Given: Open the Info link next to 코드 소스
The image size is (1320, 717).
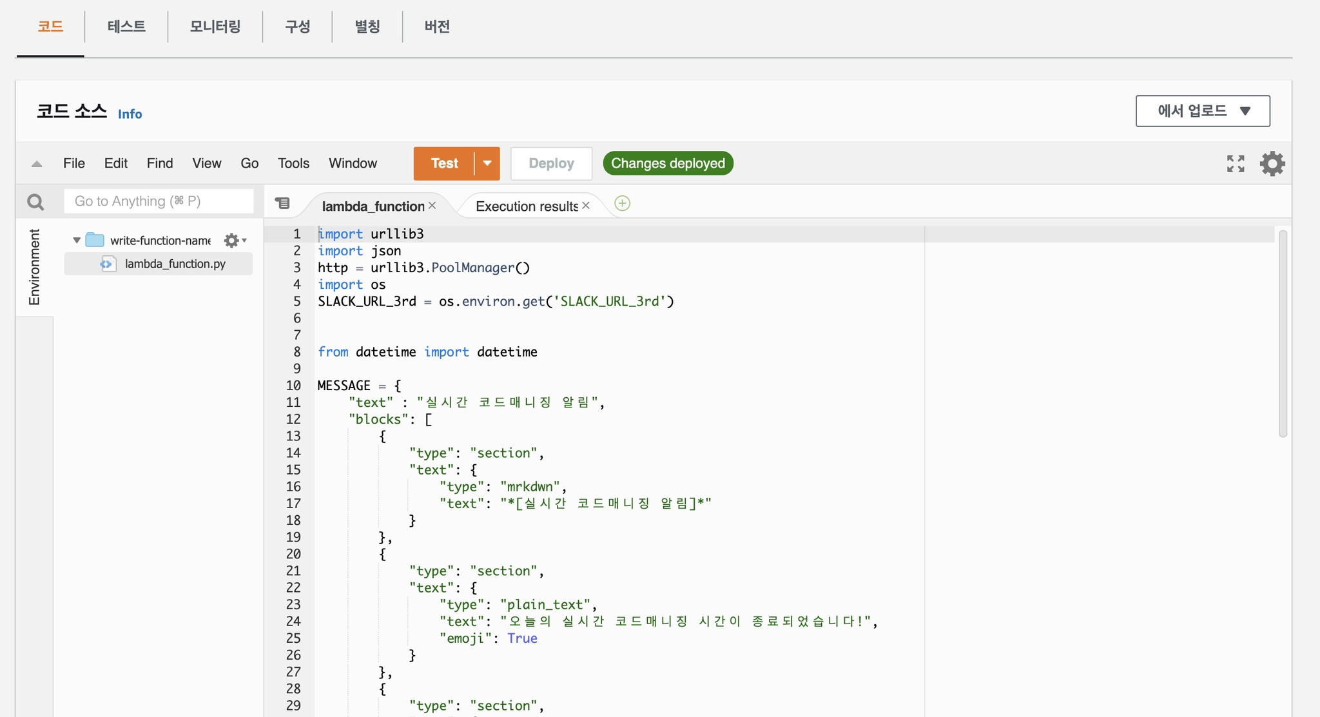Looking at the screenshot, I should tap(130, 114).
